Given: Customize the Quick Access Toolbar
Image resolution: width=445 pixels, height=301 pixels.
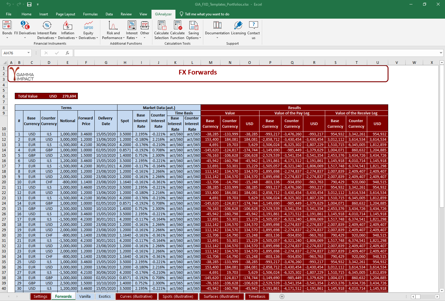Looking at the screenshot, I should pyautogui.click(x=38, y=4).
